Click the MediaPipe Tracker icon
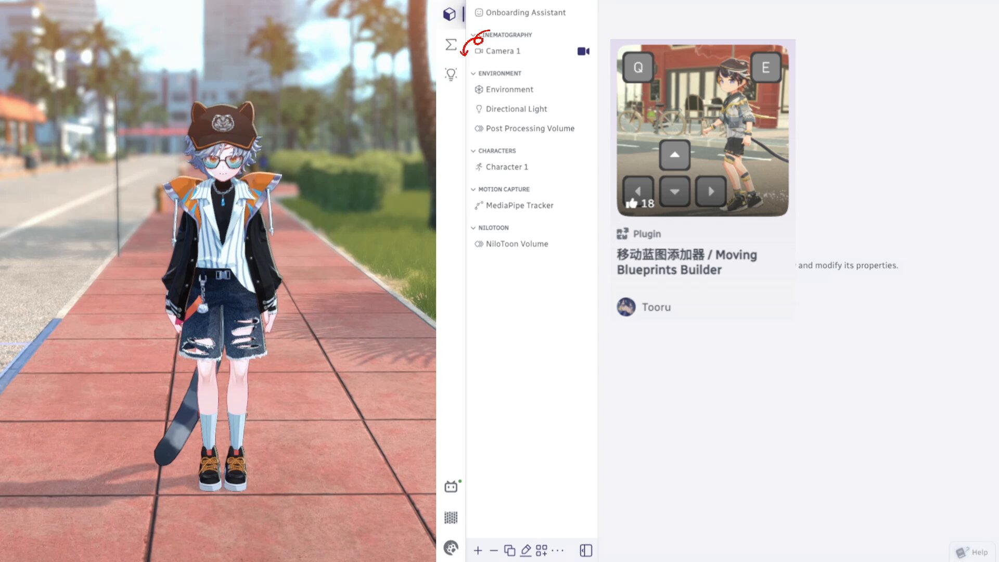 pos(479,206)
